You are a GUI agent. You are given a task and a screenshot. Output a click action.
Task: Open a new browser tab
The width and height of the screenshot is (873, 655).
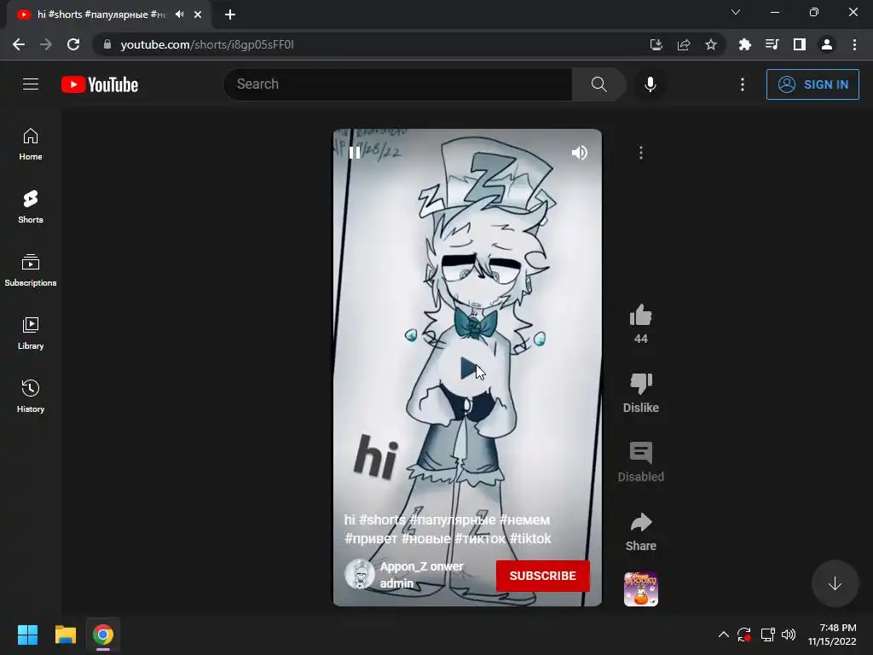(230, 14)
